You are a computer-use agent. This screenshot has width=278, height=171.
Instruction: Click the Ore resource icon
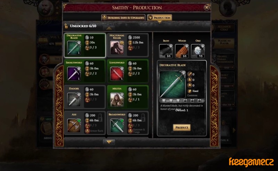tap(198, 51)
